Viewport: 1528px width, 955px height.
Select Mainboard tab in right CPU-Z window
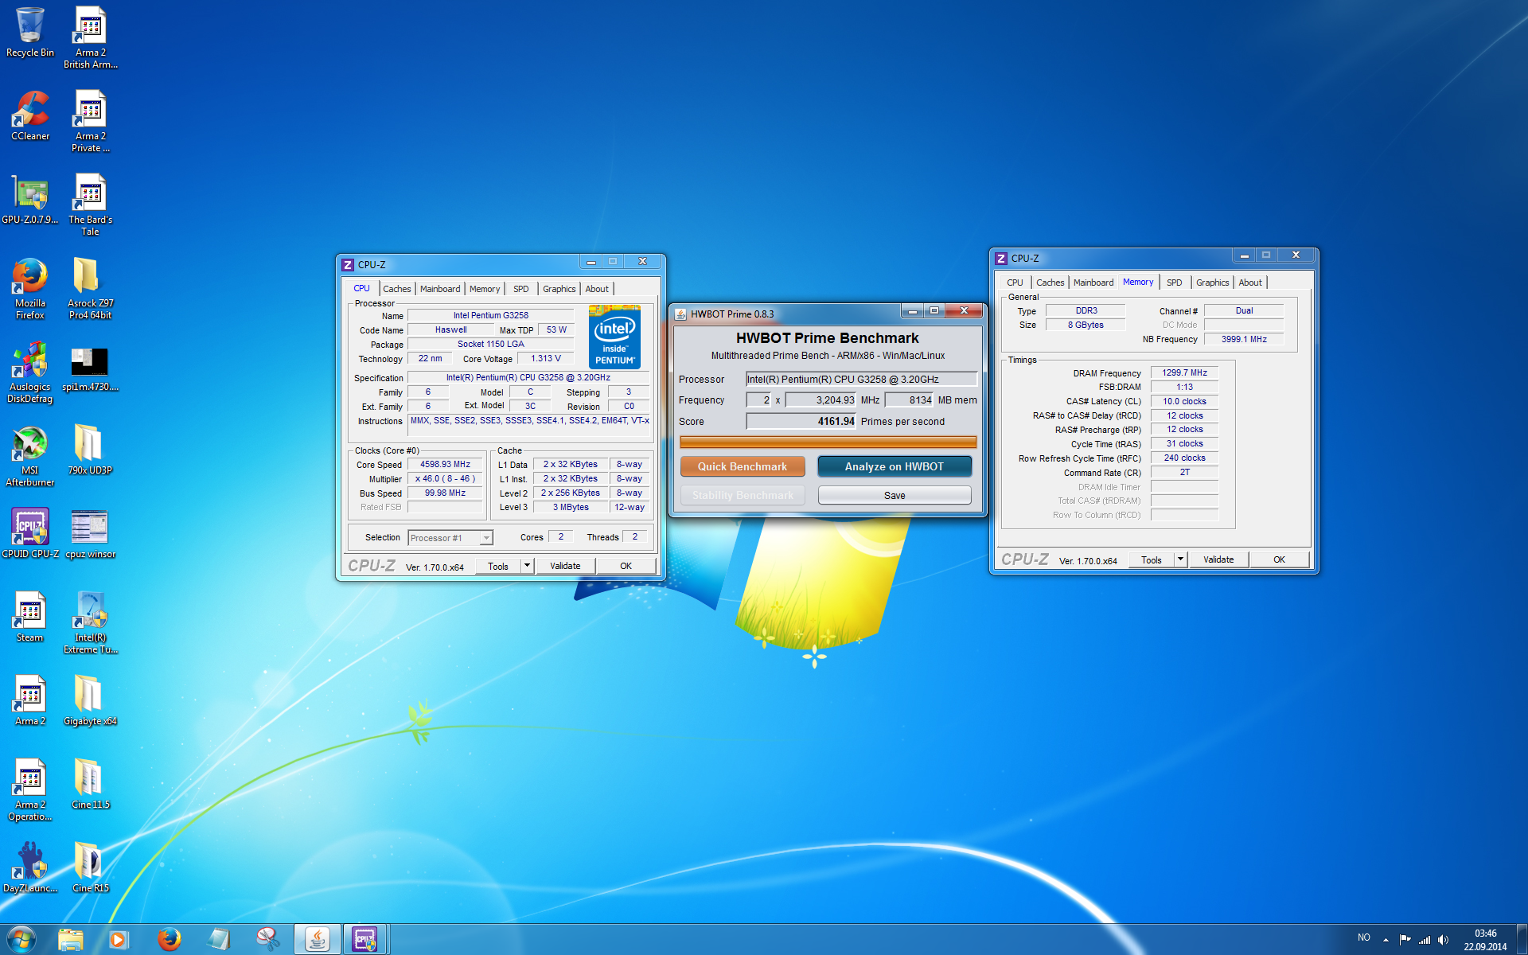pyautogui.click(x=1093, y=283)
